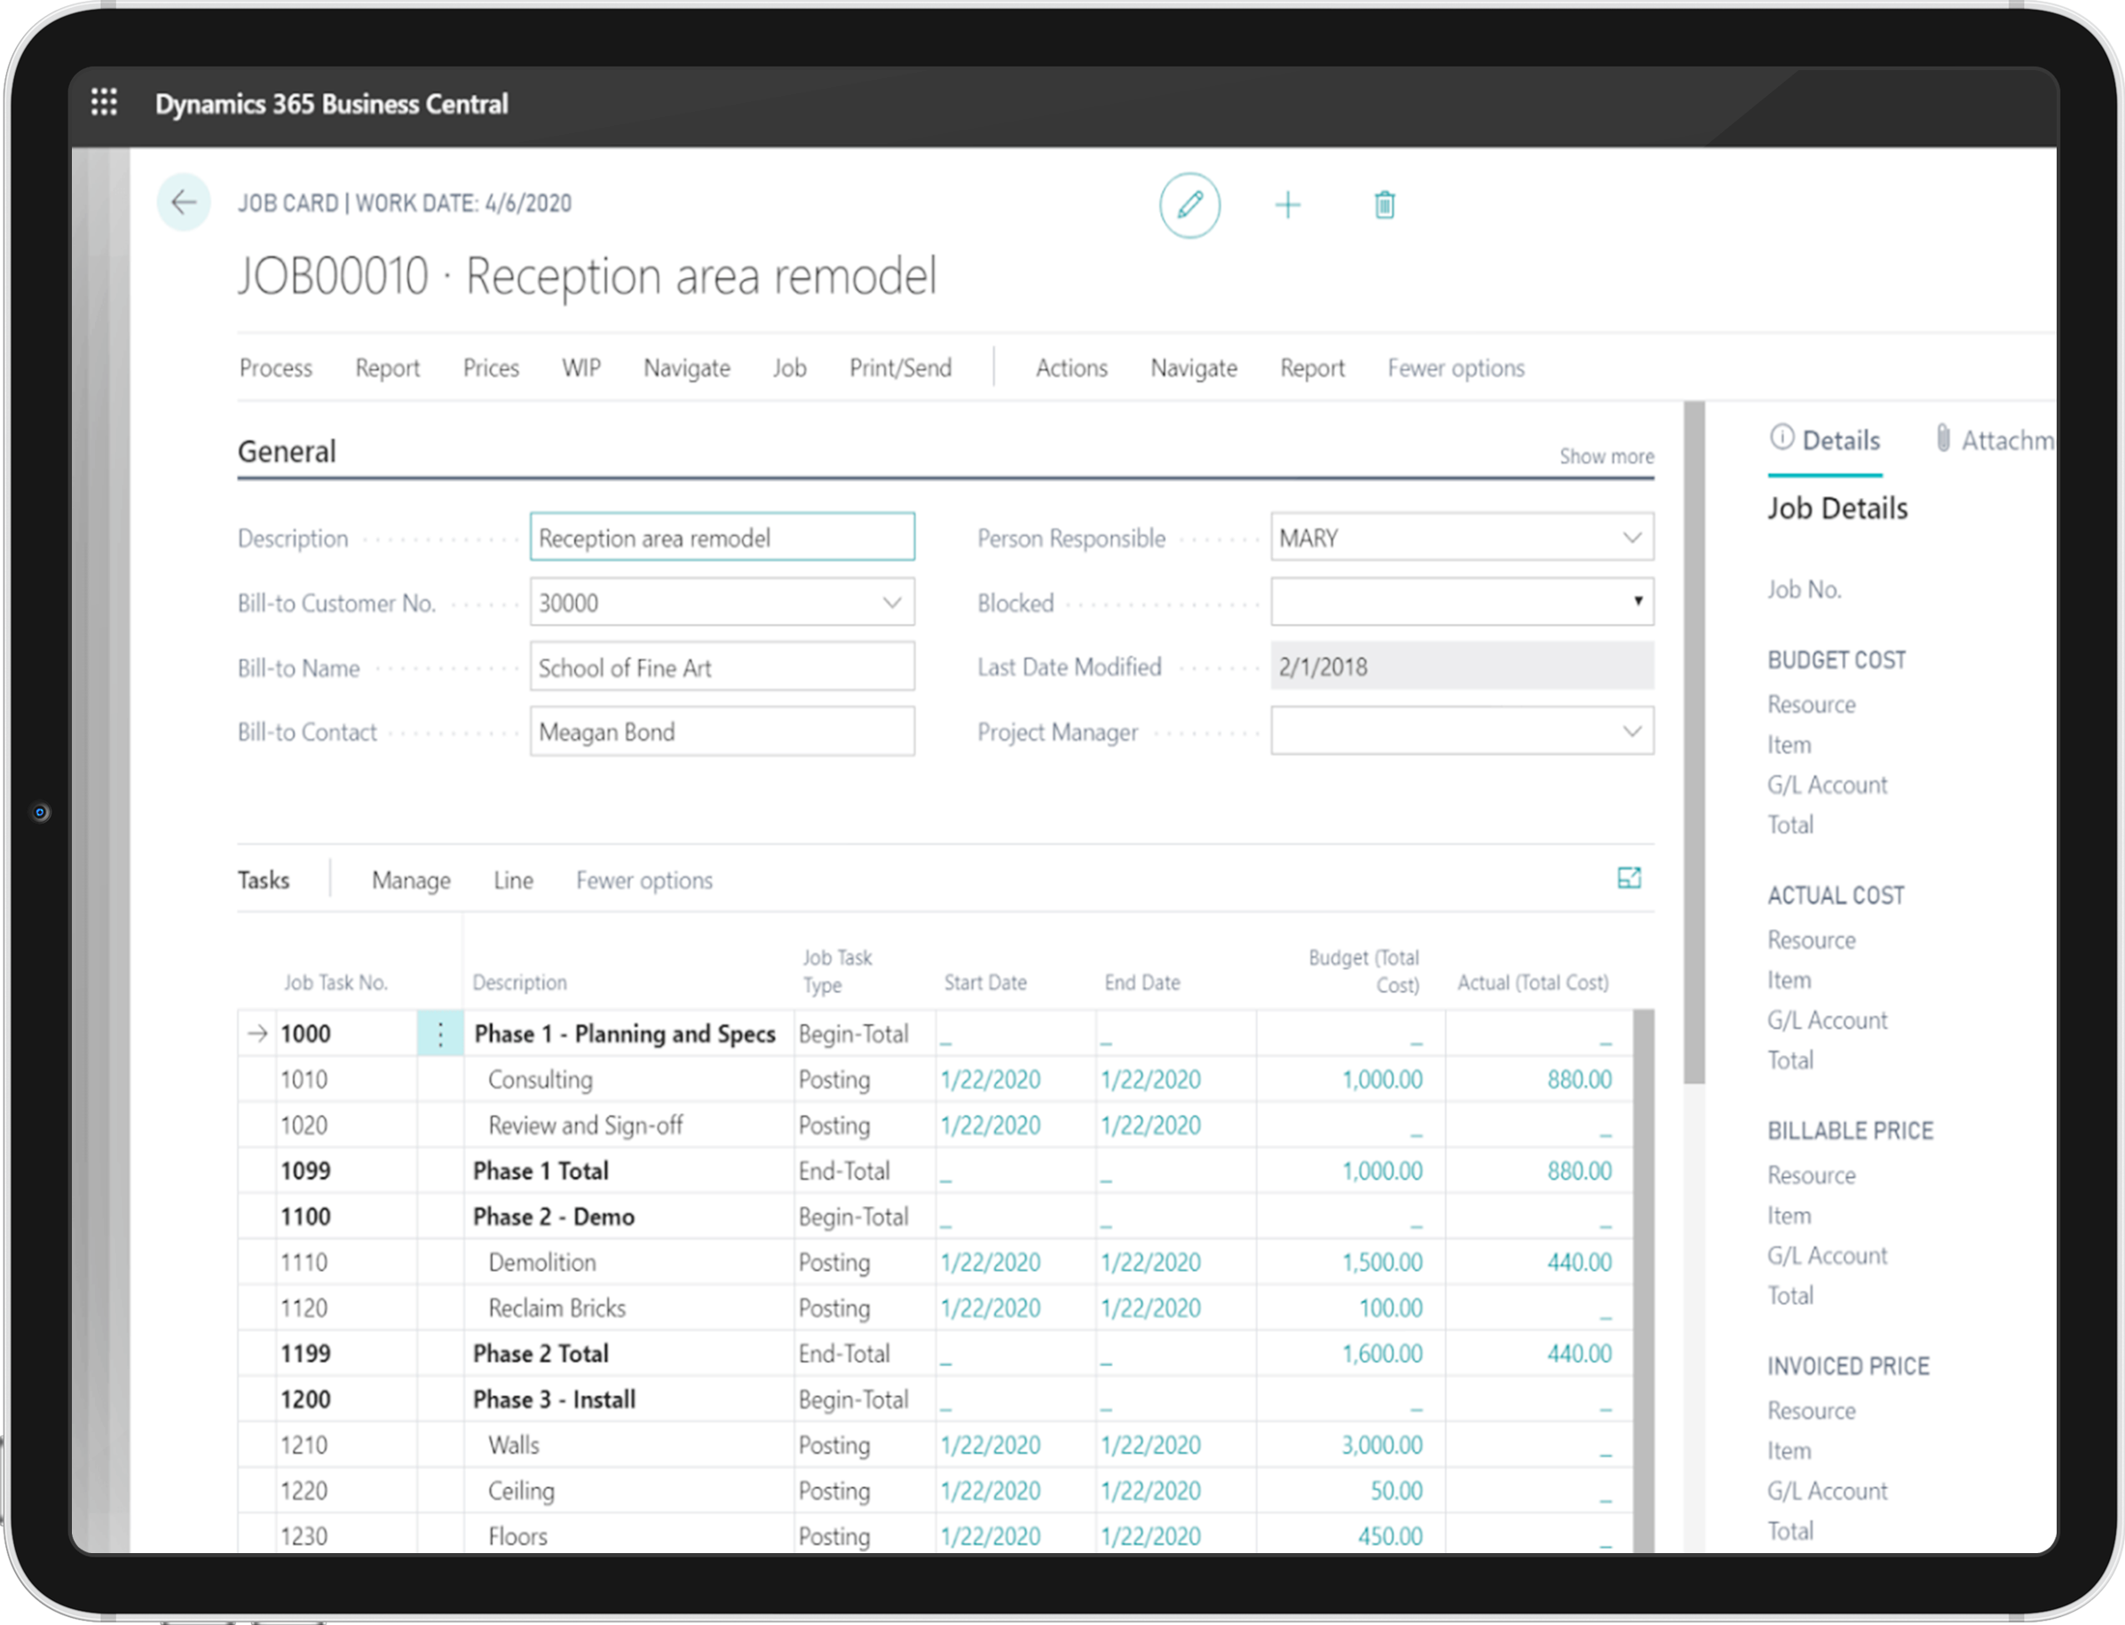
Task: Open the app launcher grid icon
Action: click(x=104, y=101)
